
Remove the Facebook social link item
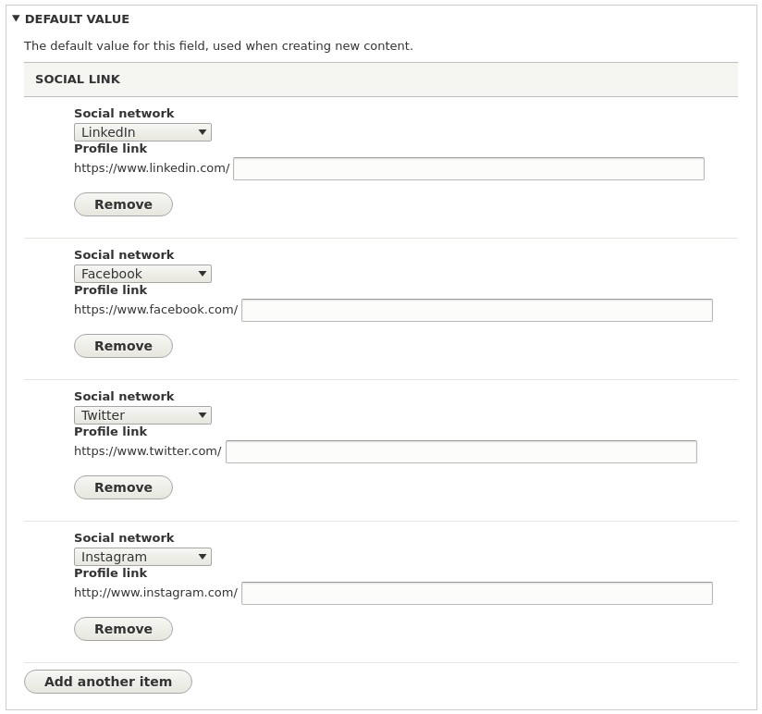[123, 346]
